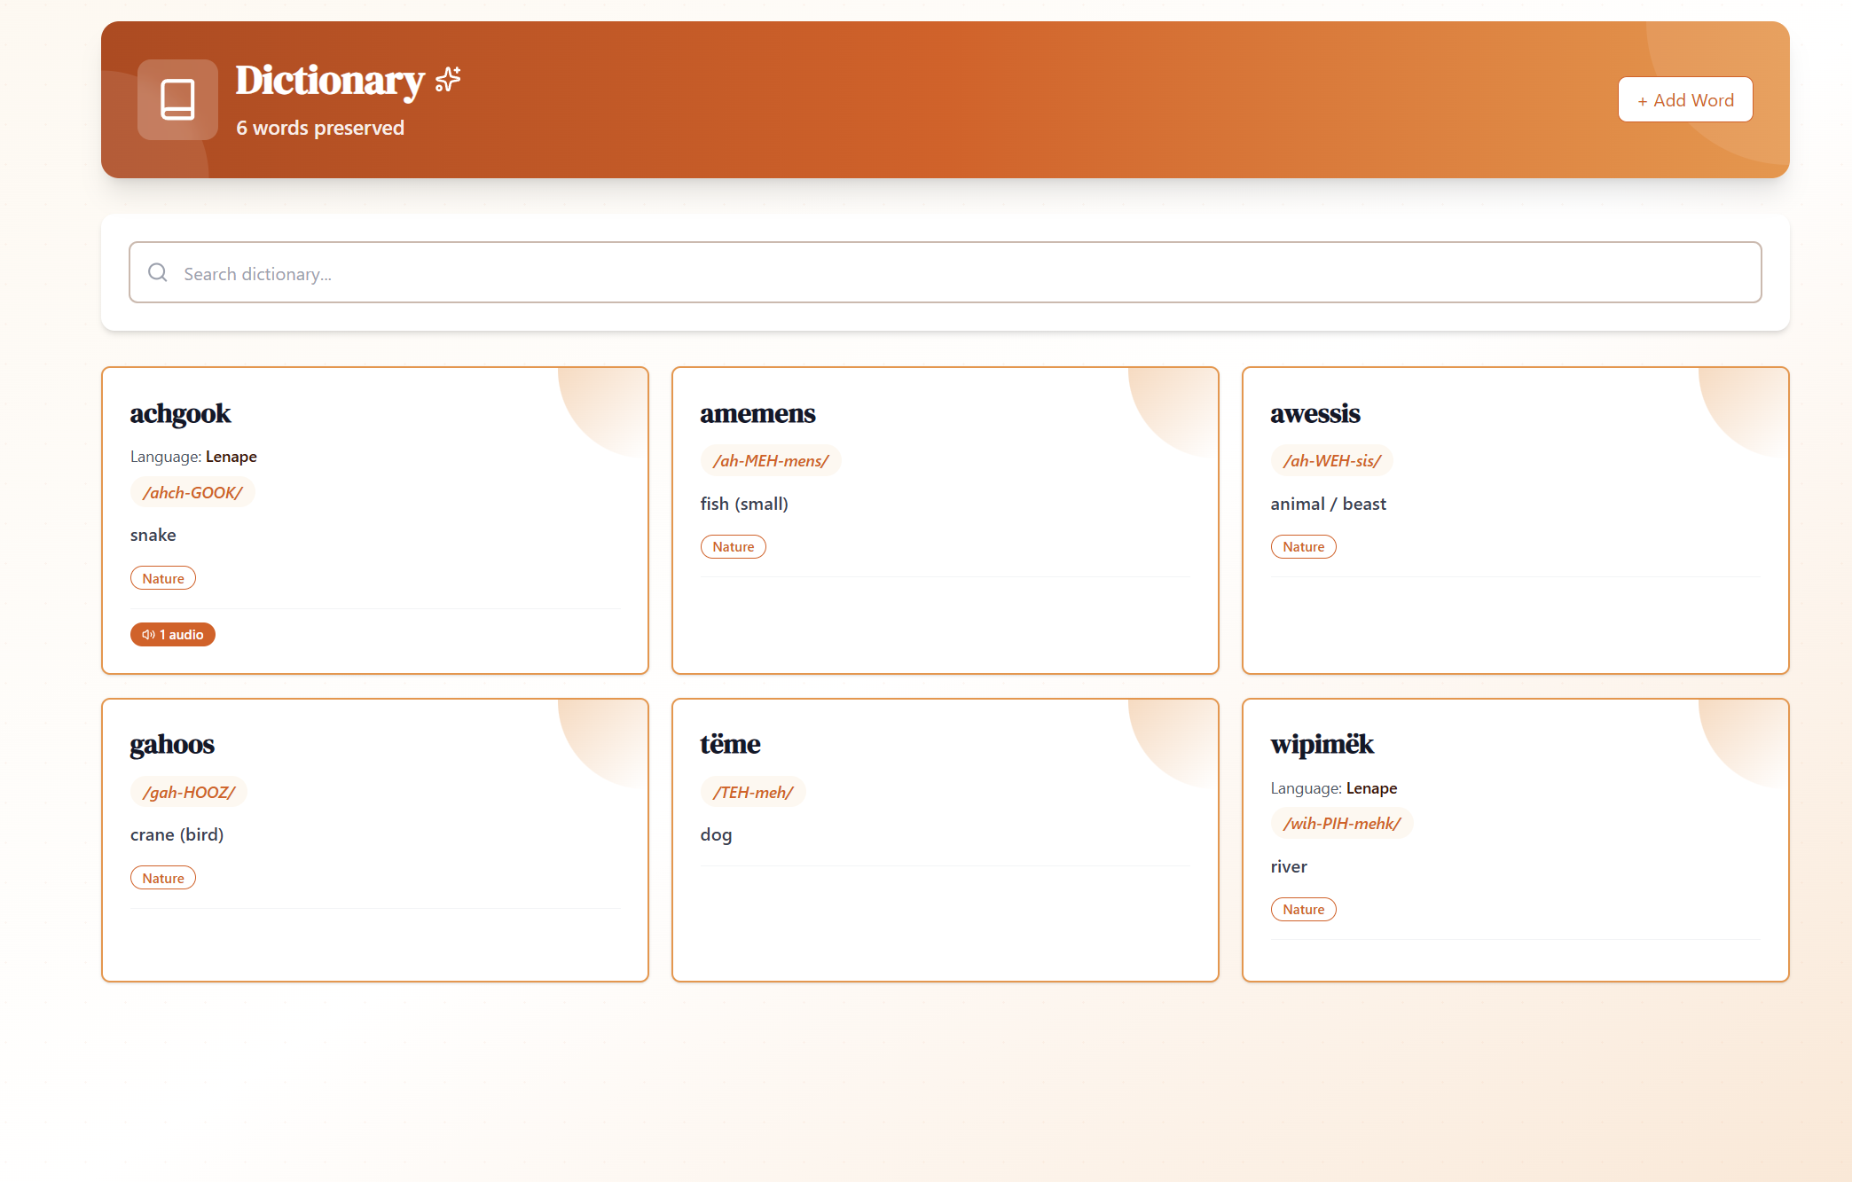Select the '6 words preserved' label

(319, 128)
